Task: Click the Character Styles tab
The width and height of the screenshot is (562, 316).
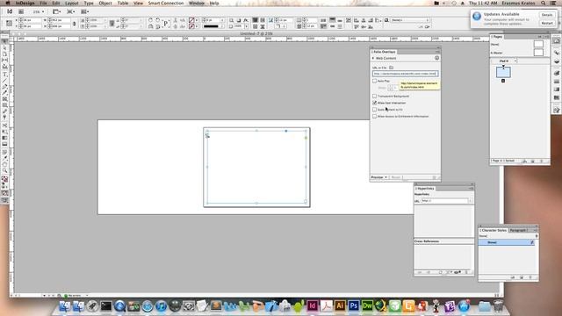Action: 494,230
